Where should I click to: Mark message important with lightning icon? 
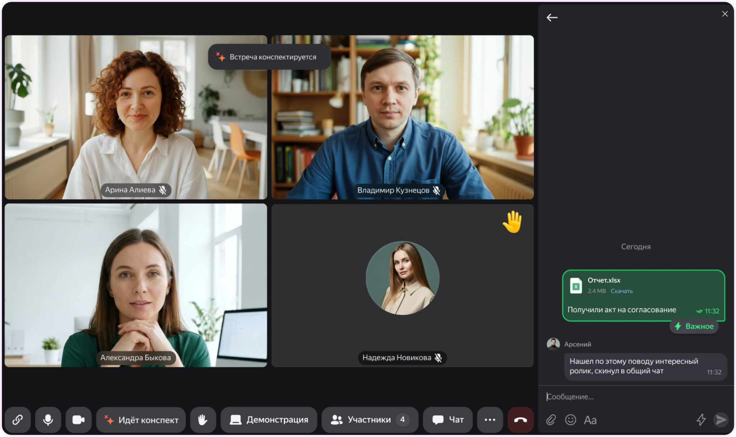click(701, 419)
